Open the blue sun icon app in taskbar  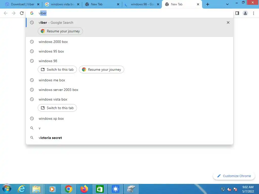tap(115, 189)
